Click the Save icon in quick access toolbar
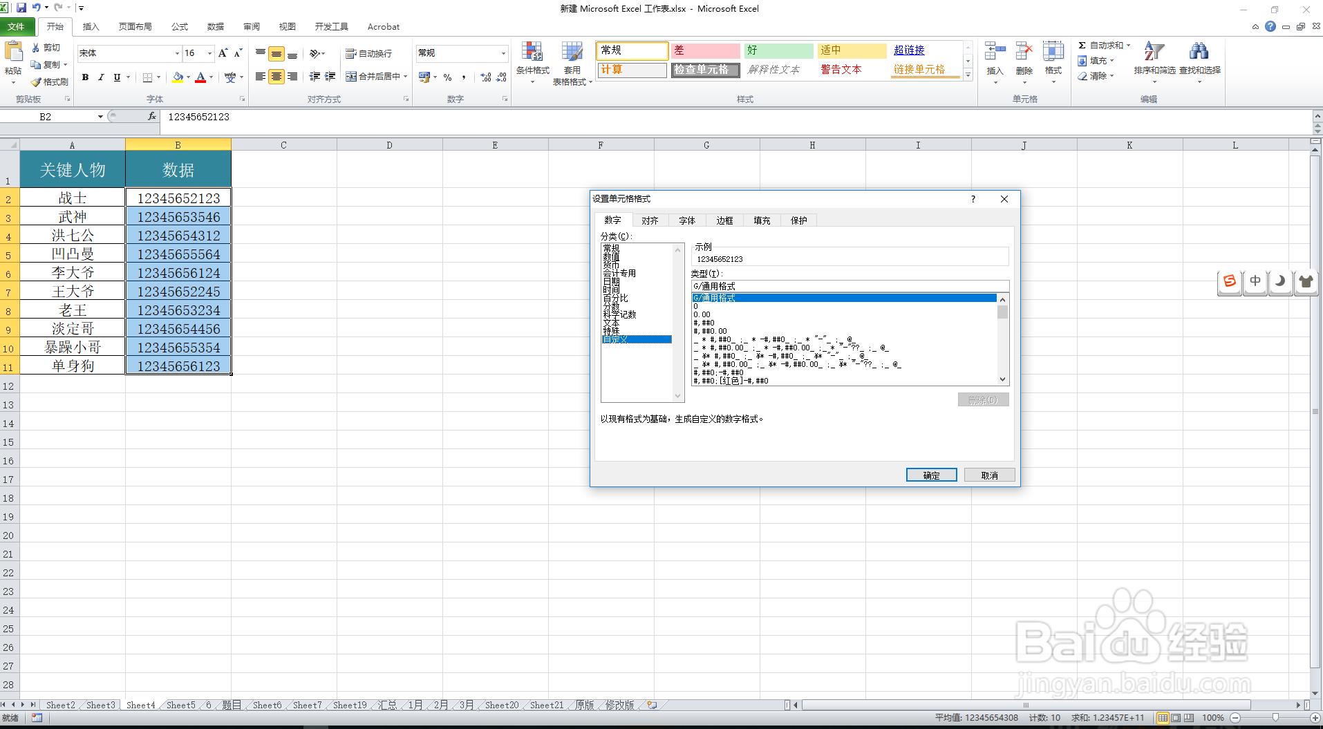This screenshot has height=729, width=1323. (x=21, y=8)
